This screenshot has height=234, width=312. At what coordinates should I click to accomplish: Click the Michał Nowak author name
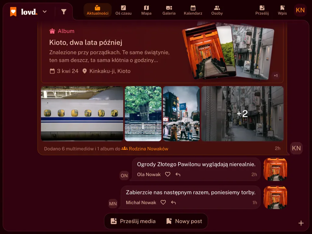141,203
